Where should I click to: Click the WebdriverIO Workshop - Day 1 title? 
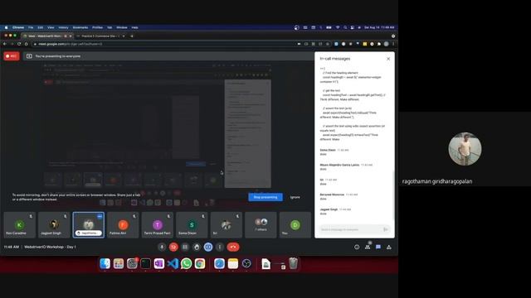[x=50, y=247]
